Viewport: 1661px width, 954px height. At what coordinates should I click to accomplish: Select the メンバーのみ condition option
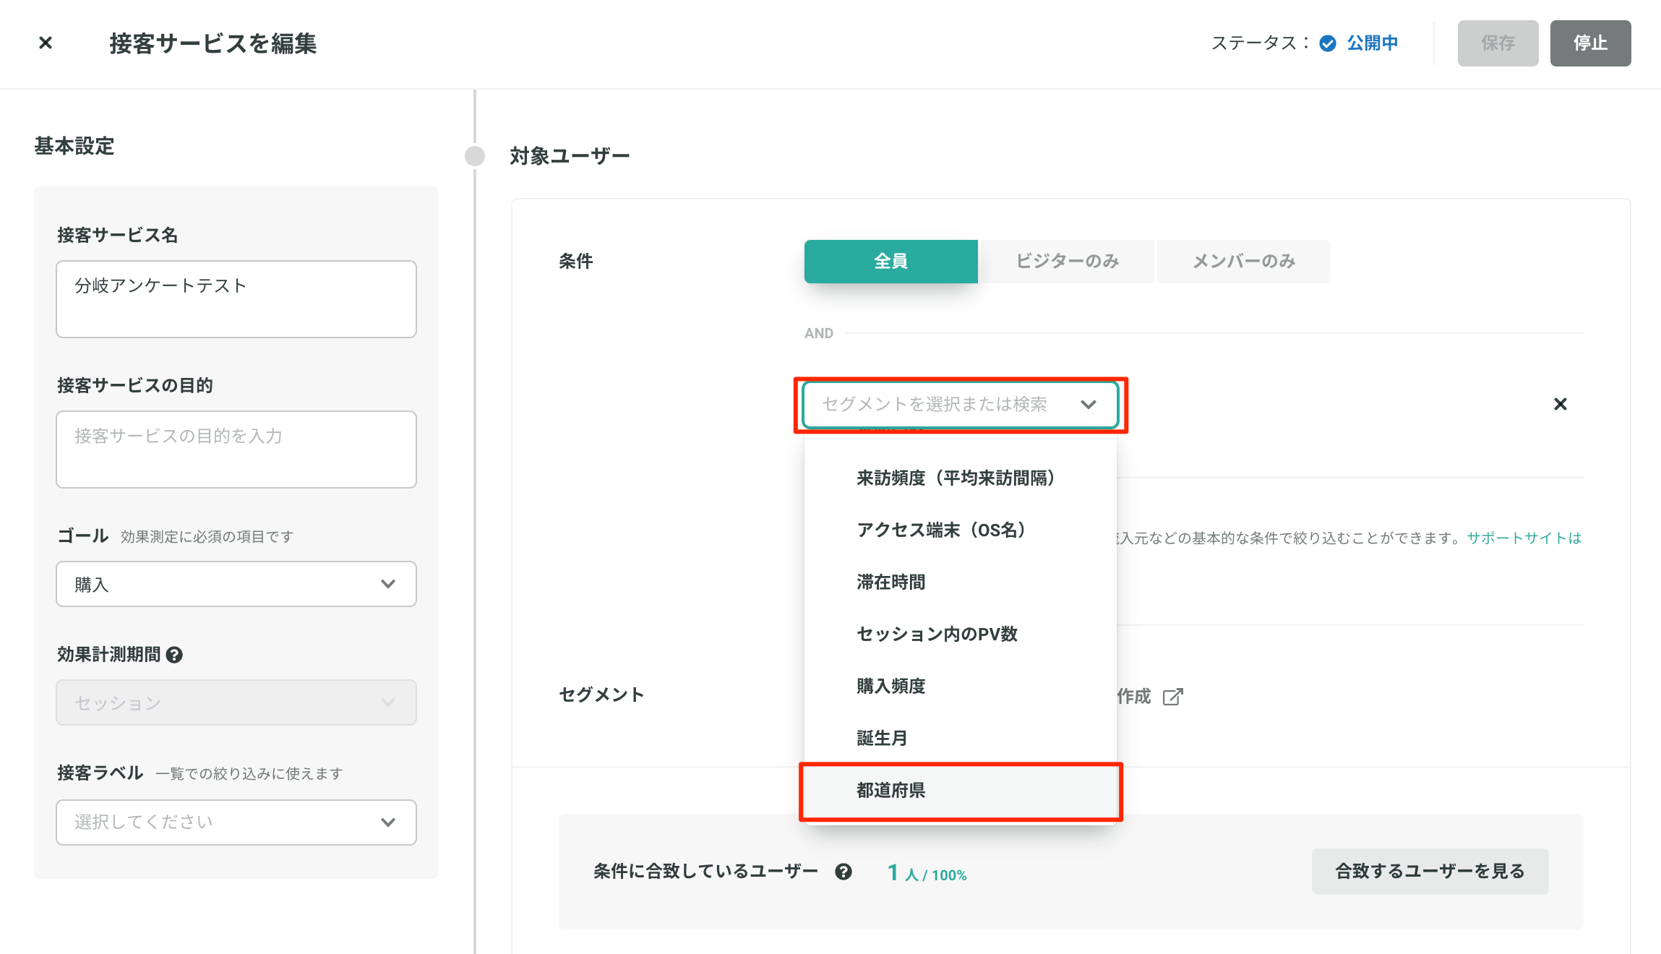[x=1243, y=261]
